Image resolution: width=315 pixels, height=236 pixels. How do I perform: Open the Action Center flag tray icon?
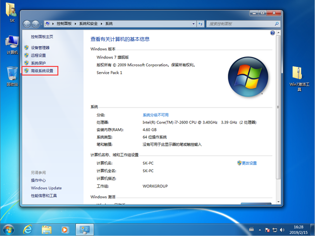click(267, 230)
